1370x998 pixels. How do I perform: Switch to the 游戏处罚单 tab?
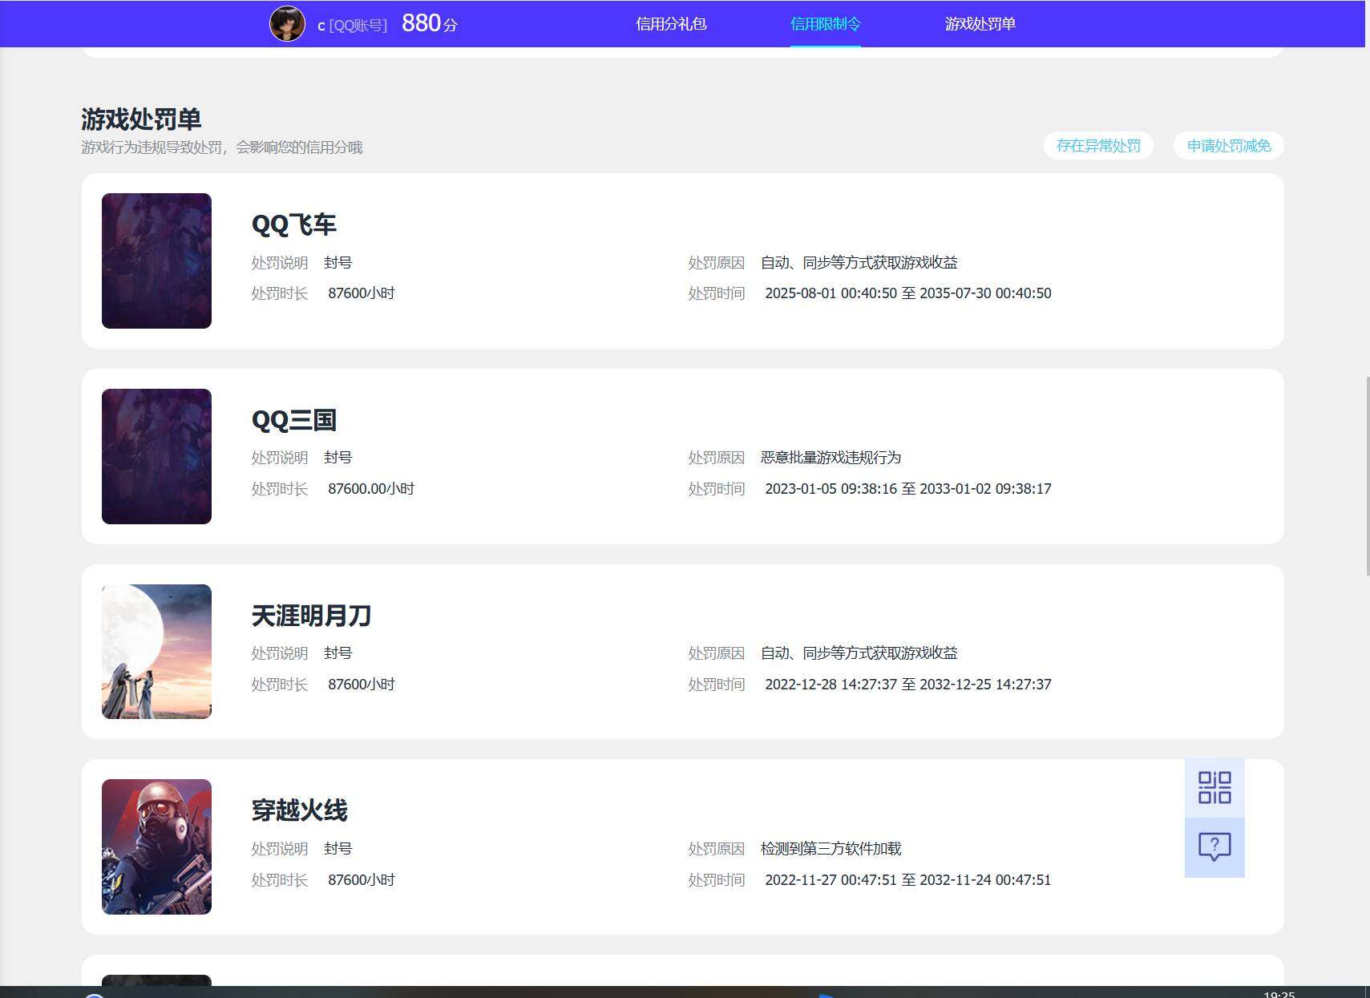coord(980,24)
